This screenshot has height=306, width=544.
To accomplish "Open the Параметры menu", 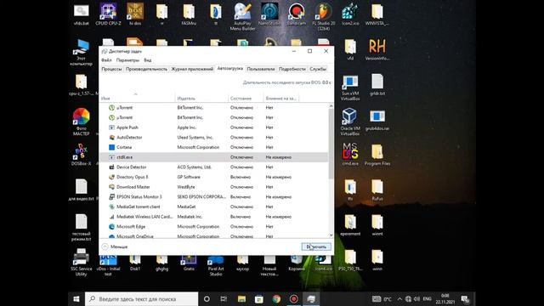I will pyautogui.click(x=127, y=60).
